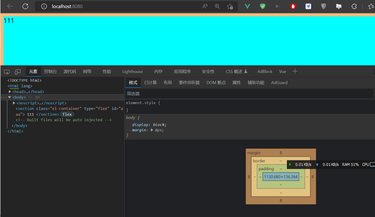This screenshot has width=375, height=217.
Task: Open the 性能 panel
Action: 107,71
